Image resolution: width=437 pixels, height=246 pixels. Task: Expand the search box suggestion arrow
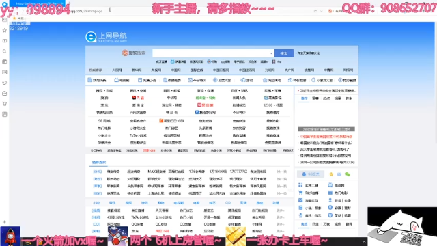(x=271, y=53)
